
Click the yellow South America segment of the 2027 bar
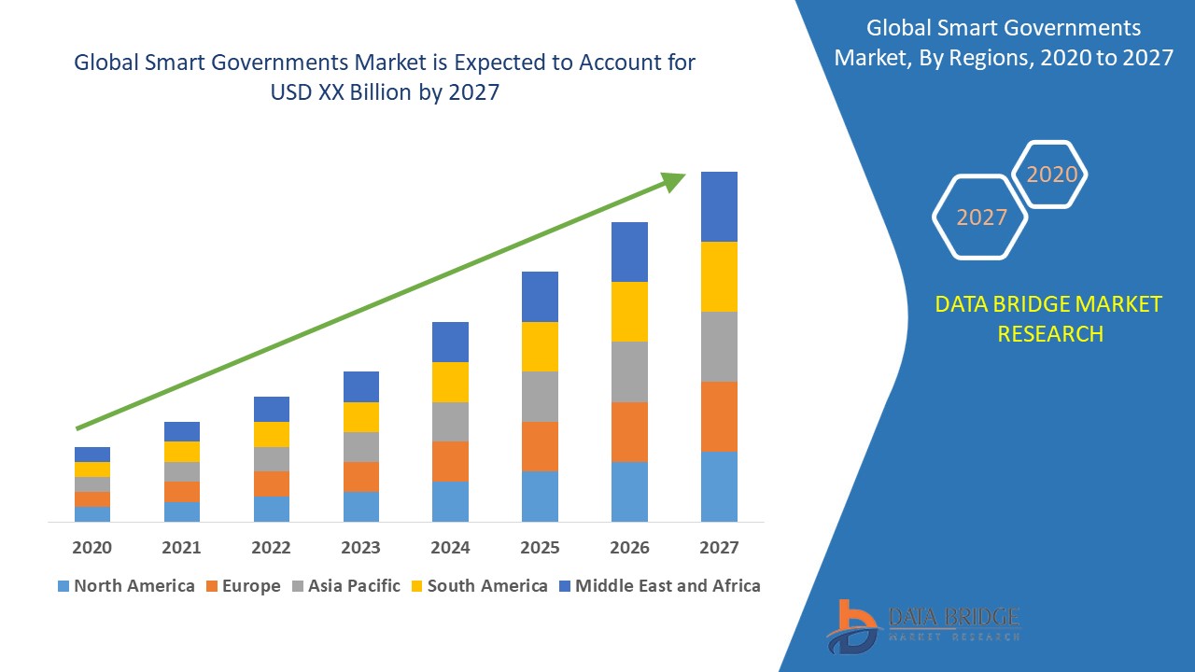point(719,276)
